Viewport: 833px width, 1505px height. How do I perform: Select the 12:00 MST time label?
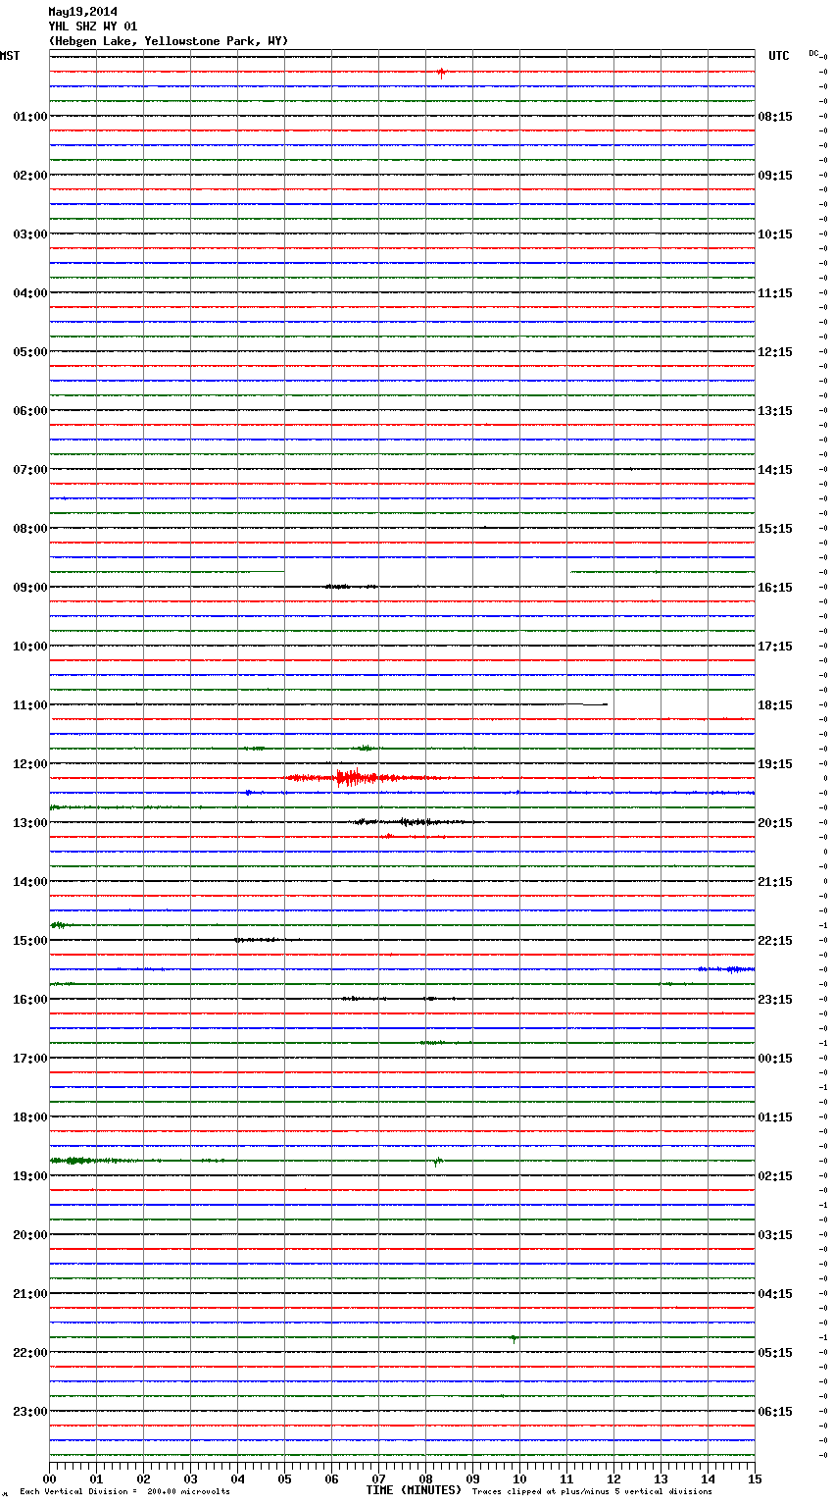click(x=29, y=764)
